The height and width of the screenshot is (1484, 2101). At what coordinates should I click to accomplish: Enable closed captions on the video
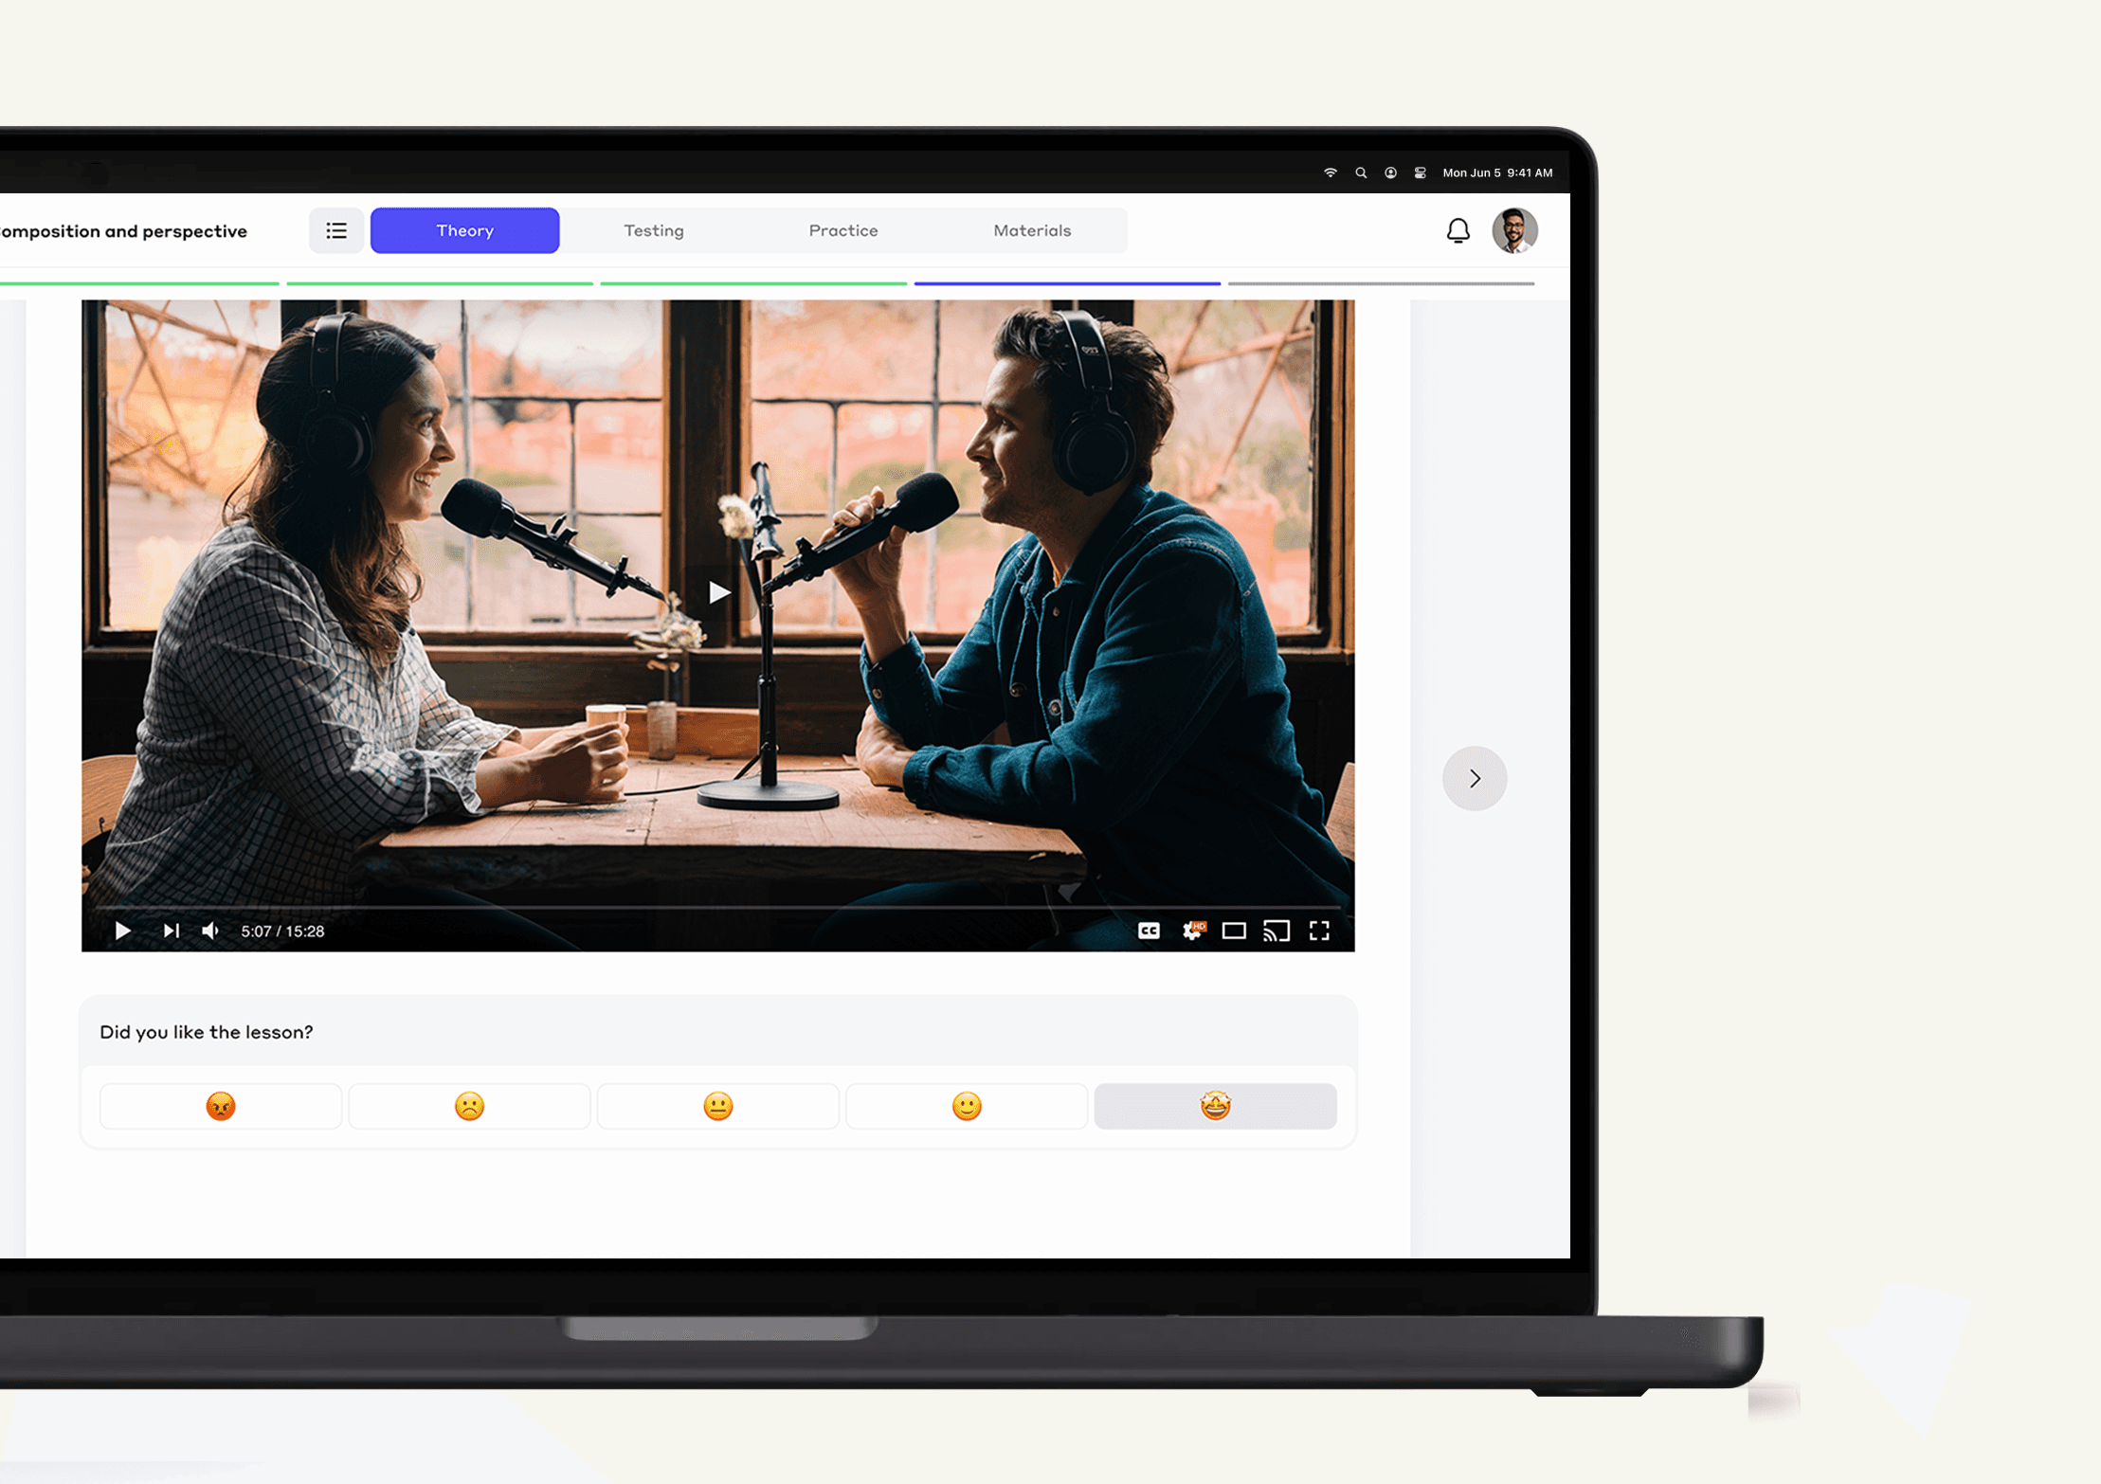pyautogui.click(x=1151, y=930)
